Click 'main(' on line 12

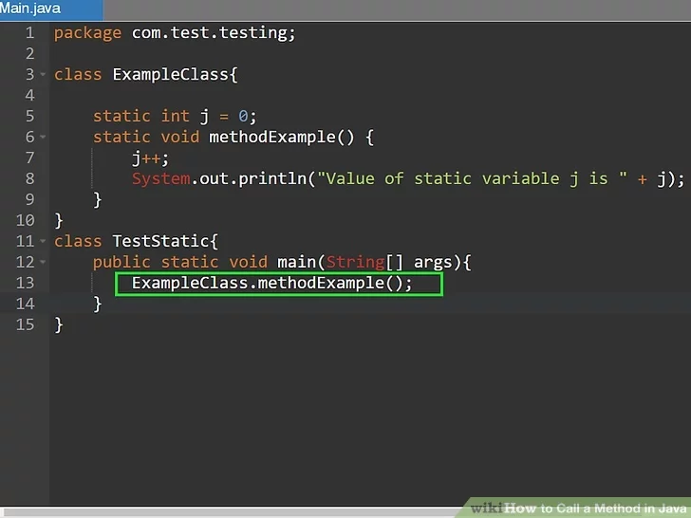301,263
